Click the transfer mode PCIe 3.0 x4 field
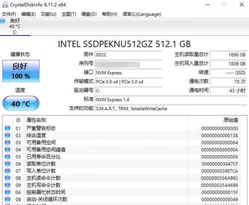This screenshot has height=205, width=249. pyautogui.click(x=128, y=82)
